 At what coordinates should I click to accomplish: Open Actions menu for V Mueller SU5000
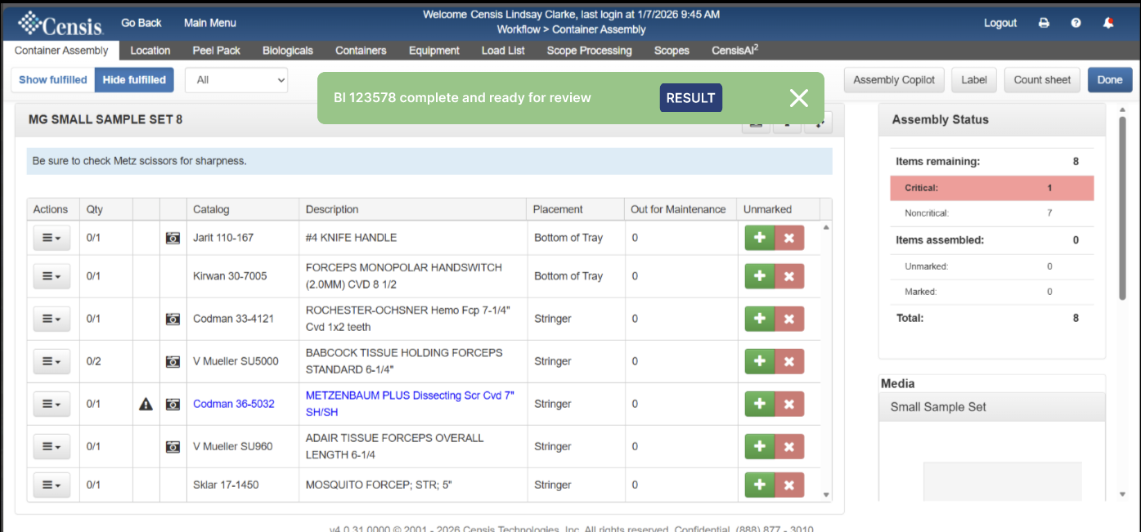[x=52, y=361]
